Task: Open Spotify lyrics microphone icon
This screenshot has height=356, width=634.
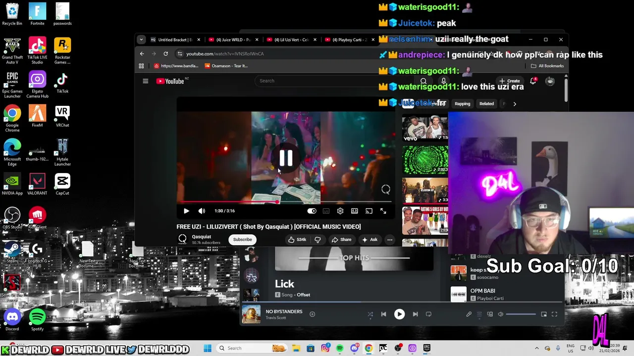Action: point(469,314)
